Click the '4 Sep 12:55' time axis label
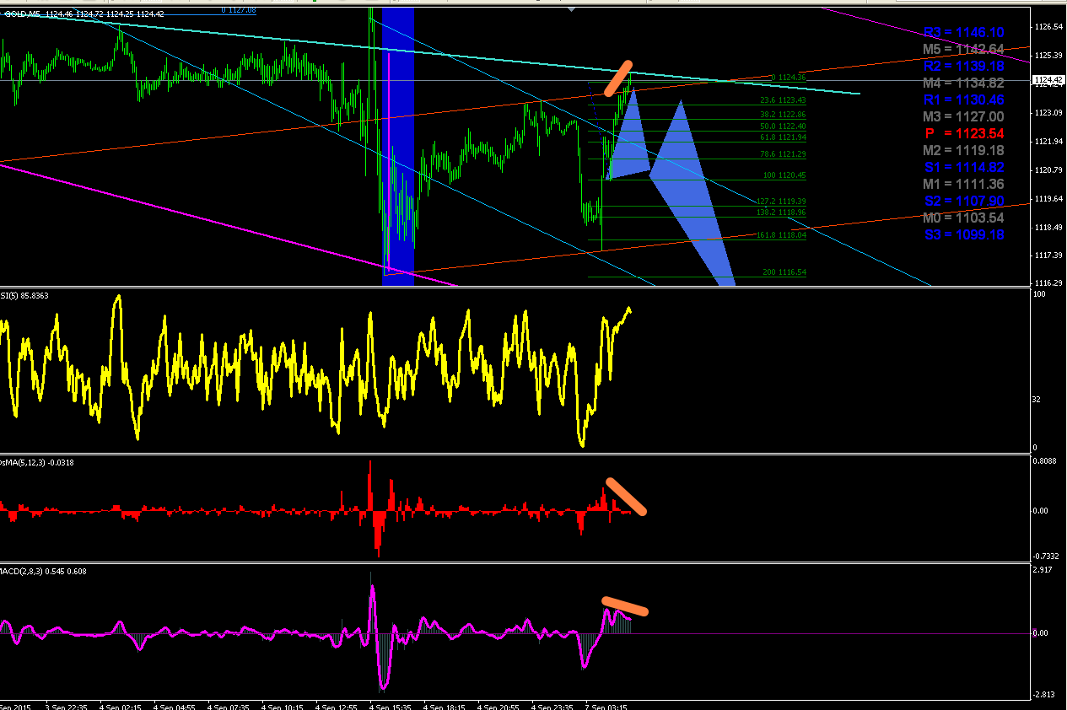1067x710 pixels. pos(337,706)
